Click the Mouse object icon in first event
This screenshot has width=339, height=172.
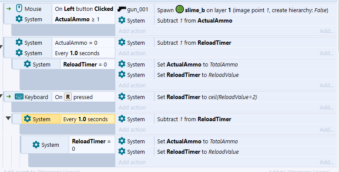[19, 9]
